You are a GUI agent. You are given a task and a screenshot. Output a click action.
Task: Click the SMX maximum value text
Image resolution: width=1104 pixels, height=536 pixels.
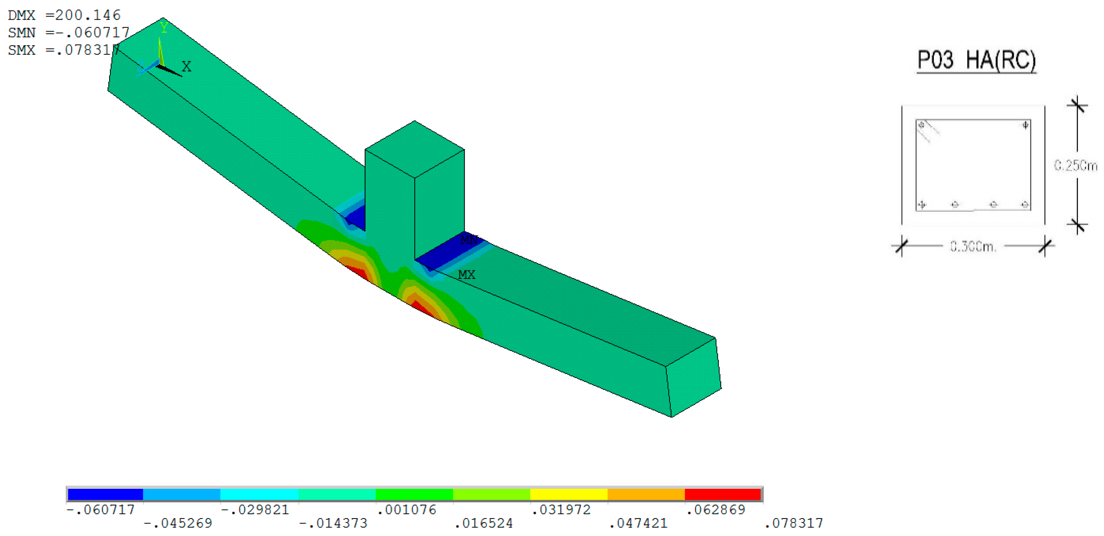coord(63,50)
